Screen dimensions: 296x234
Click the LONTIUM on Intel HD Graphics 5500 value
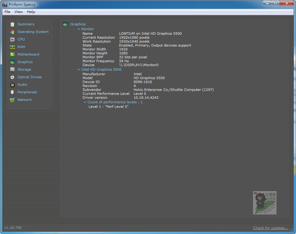coord(150,34)
